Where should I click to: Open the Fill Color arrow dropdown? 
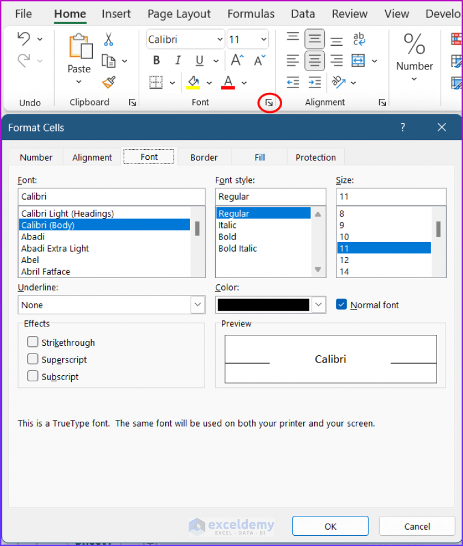tap(209, 83)
